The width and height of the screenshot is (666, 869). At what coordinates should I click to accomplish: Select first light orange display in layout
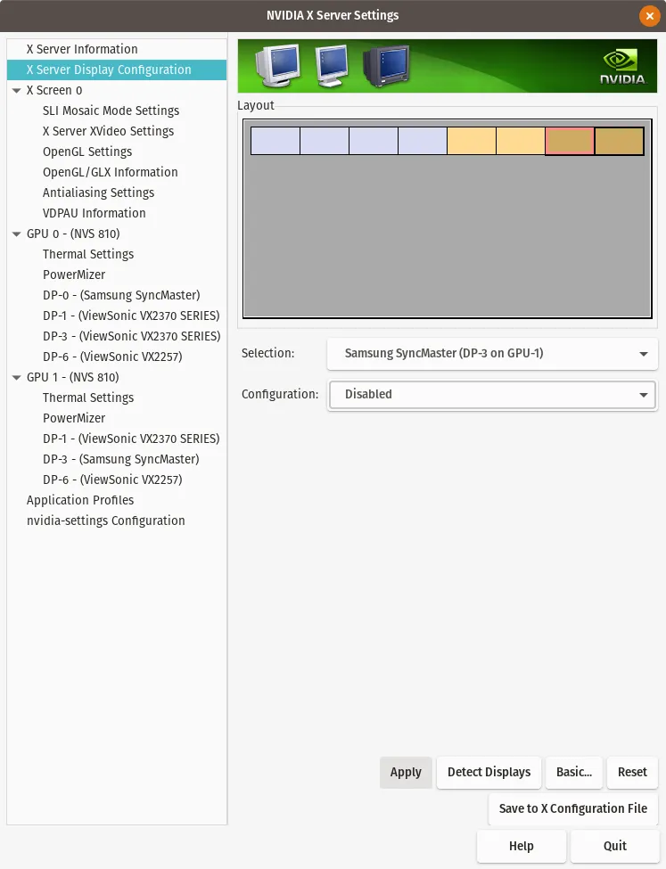[x=472, y=141]
